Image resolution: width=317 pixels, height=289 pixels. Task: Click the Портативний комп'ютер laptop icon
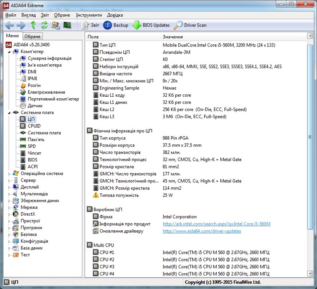[23, 99]
